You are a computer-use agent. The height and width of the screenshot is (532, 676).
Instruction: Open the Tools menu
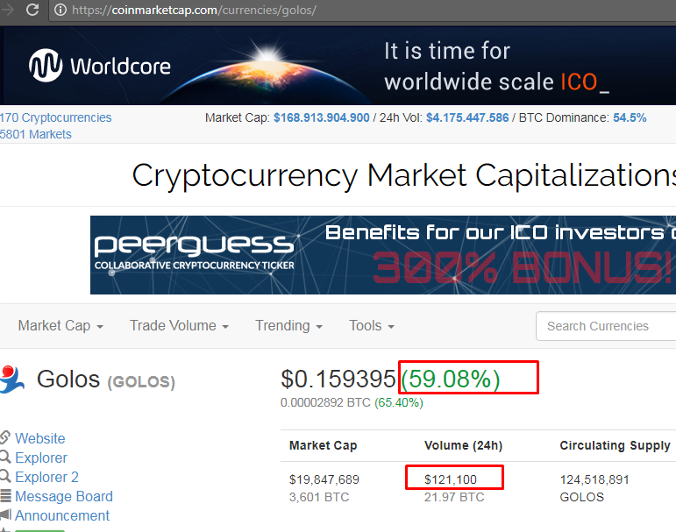pyautogui.click(x=371, y=326)
